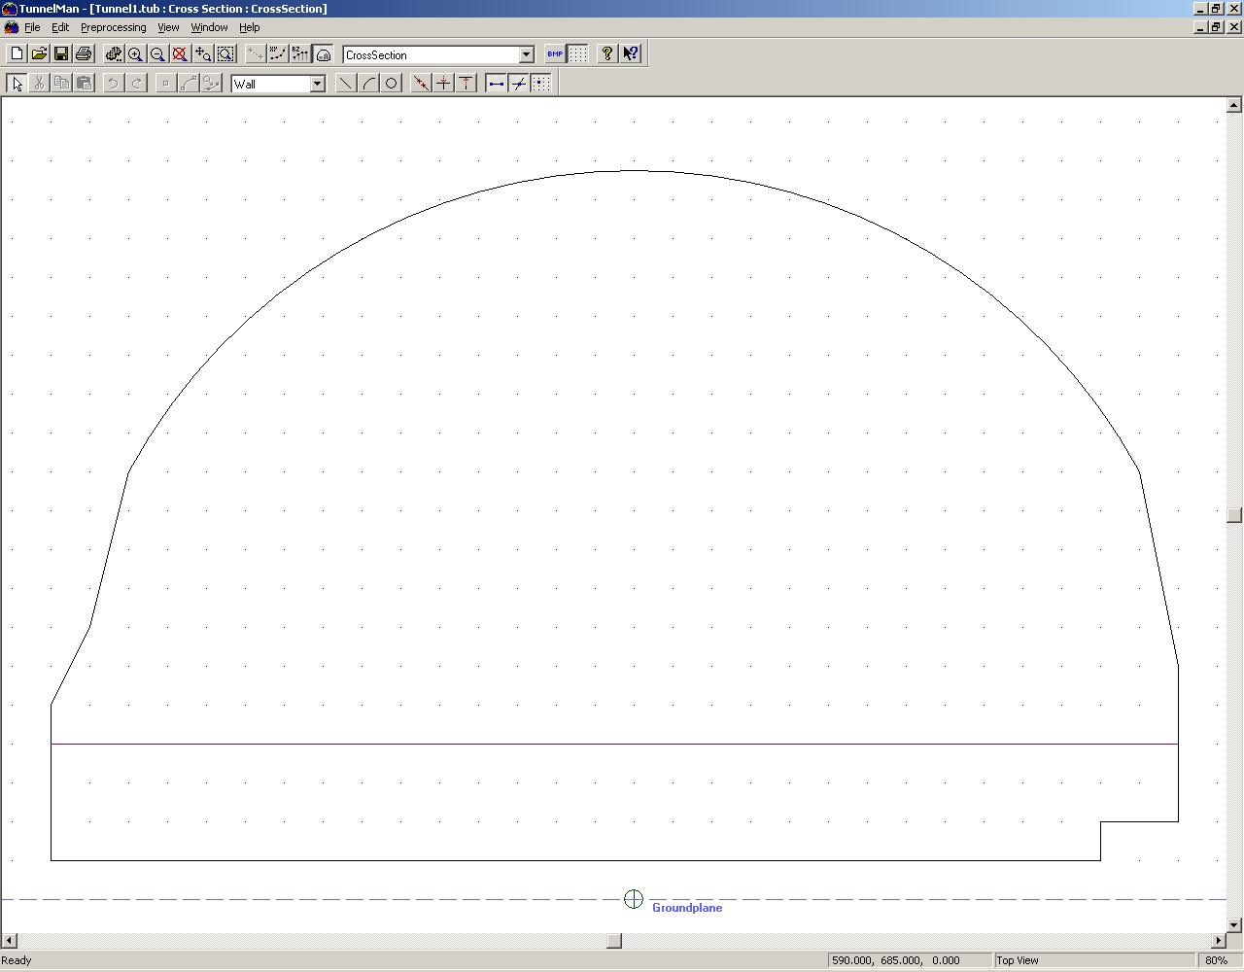The height and width of the screenshot is (972, 1244).
Task: Select the Line drawing tool
Action: point(345,84)
